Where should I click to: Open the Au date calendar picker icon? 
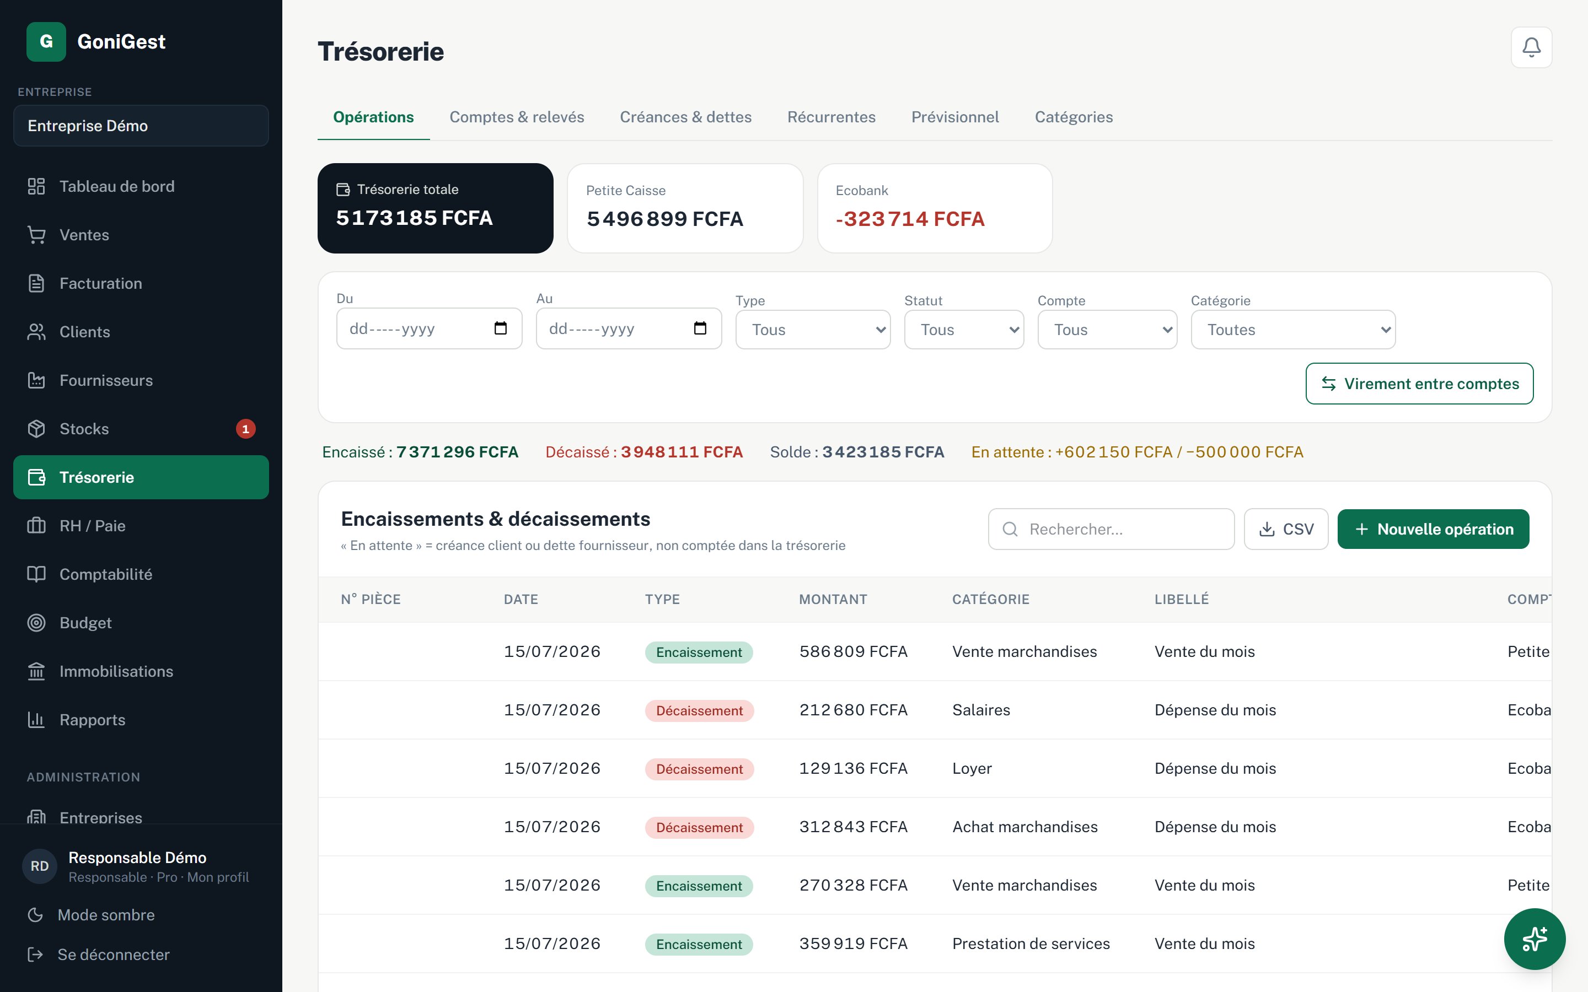(x=700, y=328)
